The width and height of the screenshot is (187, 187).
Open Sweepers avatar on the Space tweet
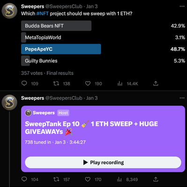[9, 103]
